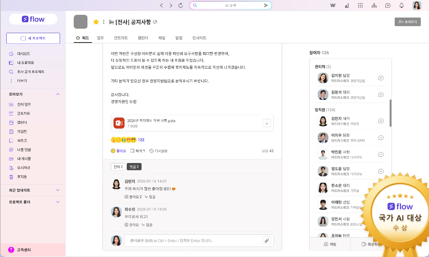Go forward with the forward arrow
This screenshot has width=429, height=257.
(171, 5)
